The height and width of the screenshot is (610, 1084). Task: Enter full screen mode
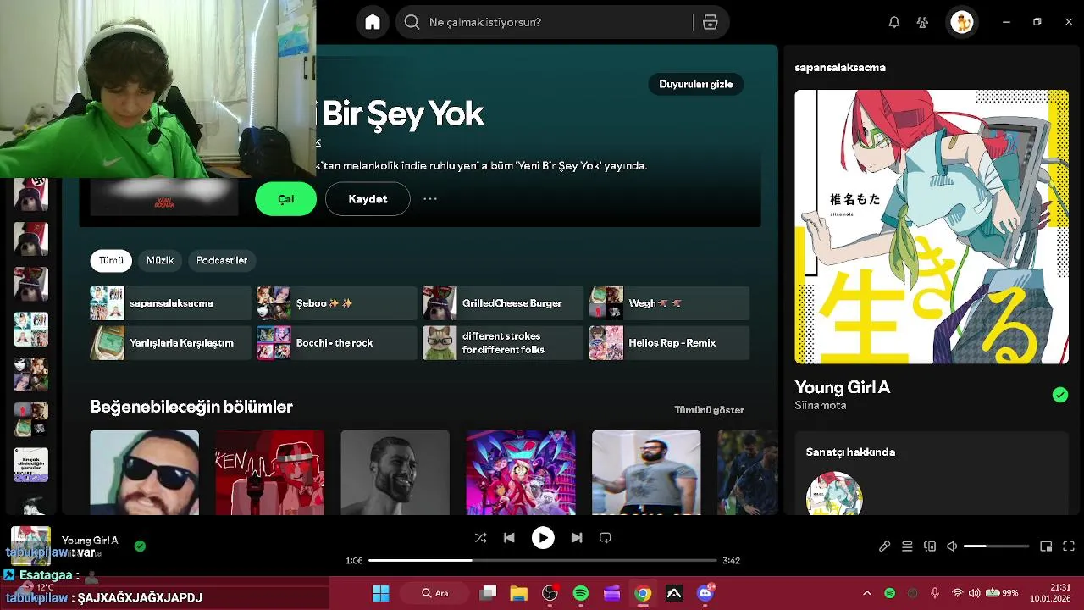pyautogui.click(x=1069, y=546)
